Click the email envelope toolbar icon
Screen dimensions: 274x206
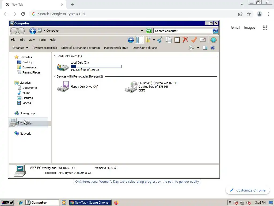coord(203,40)
